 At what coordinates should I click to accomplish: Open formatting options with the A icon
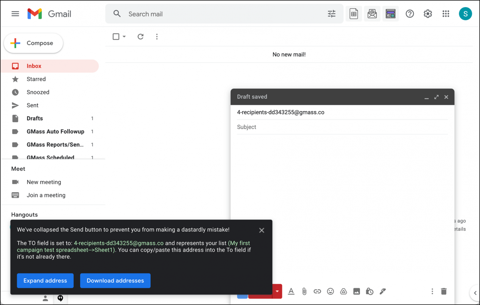[291, 291]
